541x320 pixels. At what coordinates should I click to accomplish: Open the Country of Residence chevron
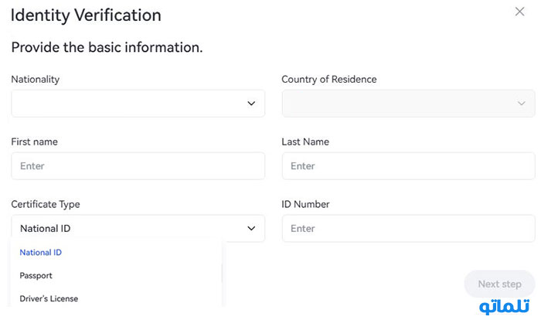(522, 104)
